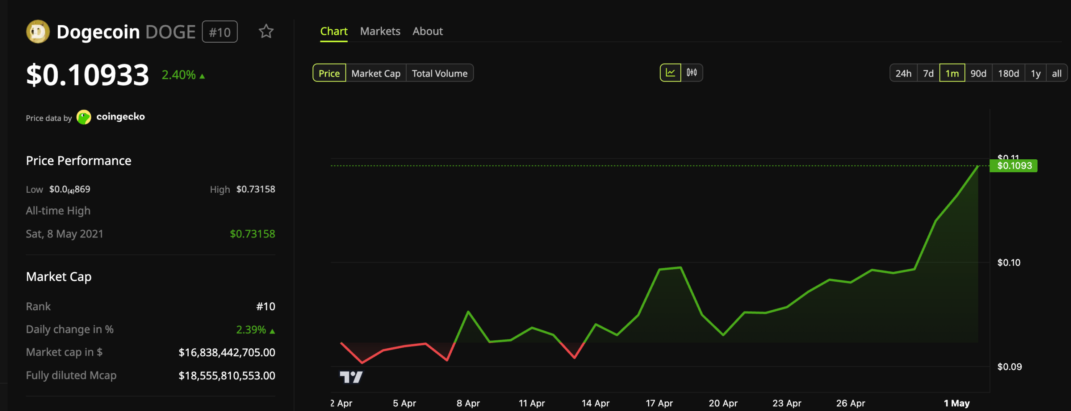Click the 11 Apr x-axis date label

tap(532, 403)
